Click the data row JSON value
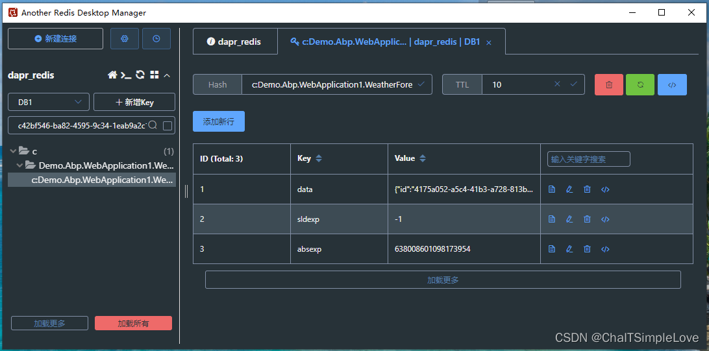The height and width of the screenshot is (351, 709). [464, 189]
